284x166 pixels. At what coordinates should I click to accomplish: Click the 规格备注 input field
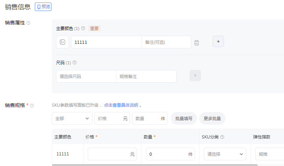[x=146, y=76]
